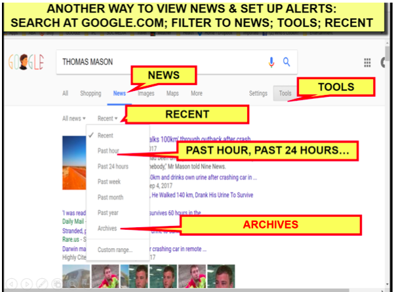Go to previous slide arrow button
394x292 pixels.
coord(11,284)
